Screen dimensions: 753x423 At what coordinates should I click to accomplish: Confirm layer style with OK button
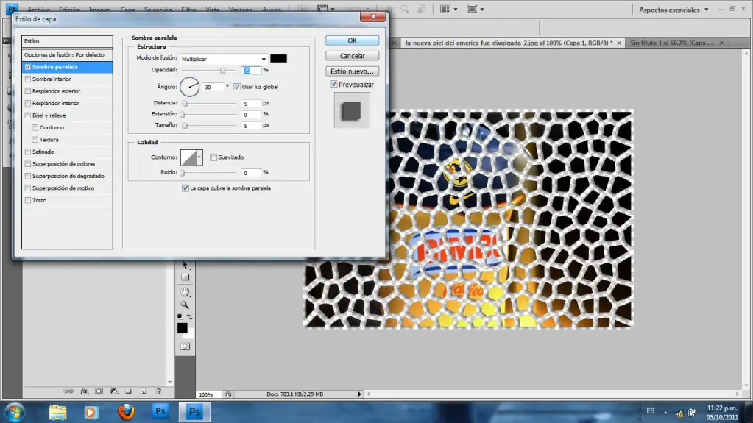(352, 40)
